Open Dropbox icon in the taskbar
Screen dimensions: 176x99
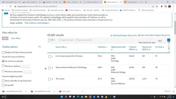point(94,97)
